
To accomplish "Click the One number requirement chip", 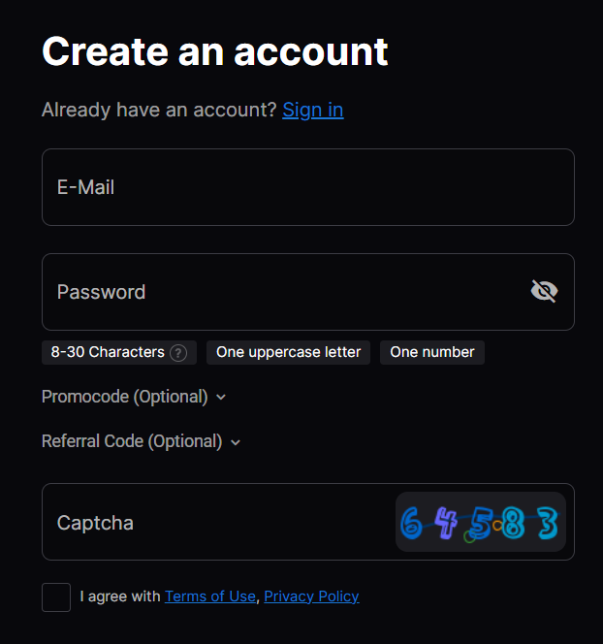I will point(431,352).
